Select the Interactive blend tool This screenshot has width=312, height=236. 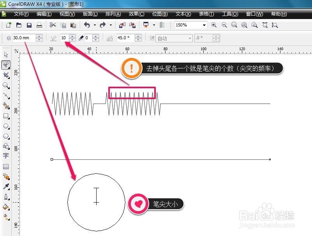point(6,177)
